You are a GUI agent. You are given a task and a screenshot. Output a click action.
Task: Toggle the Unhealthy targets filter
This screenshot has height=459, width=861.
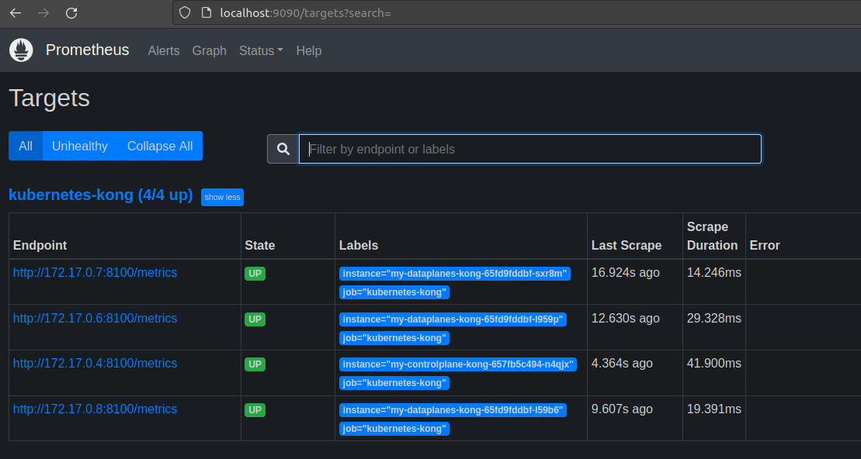point(80,146)
